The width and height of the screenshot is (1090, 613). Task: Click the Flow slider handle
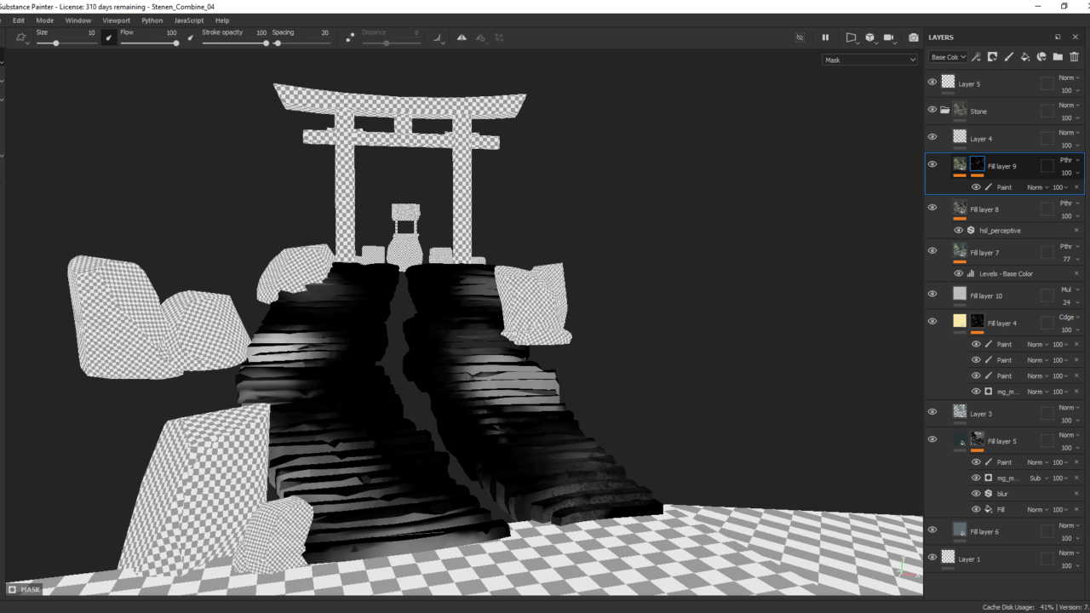tap(176, 43)
